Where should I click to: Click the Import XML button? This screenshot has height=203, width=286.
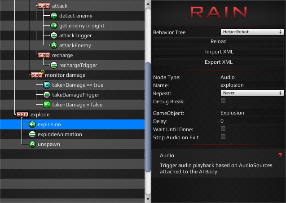(219, 52)
